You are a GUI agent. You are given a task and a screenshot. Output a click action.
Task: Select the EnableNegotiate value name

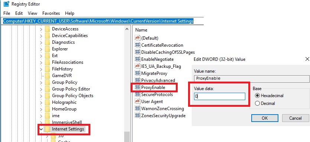click(x=157, y=59)
